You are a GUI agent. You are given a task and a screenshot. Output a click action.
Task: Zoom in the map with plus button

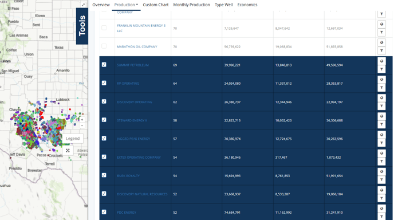82,120
